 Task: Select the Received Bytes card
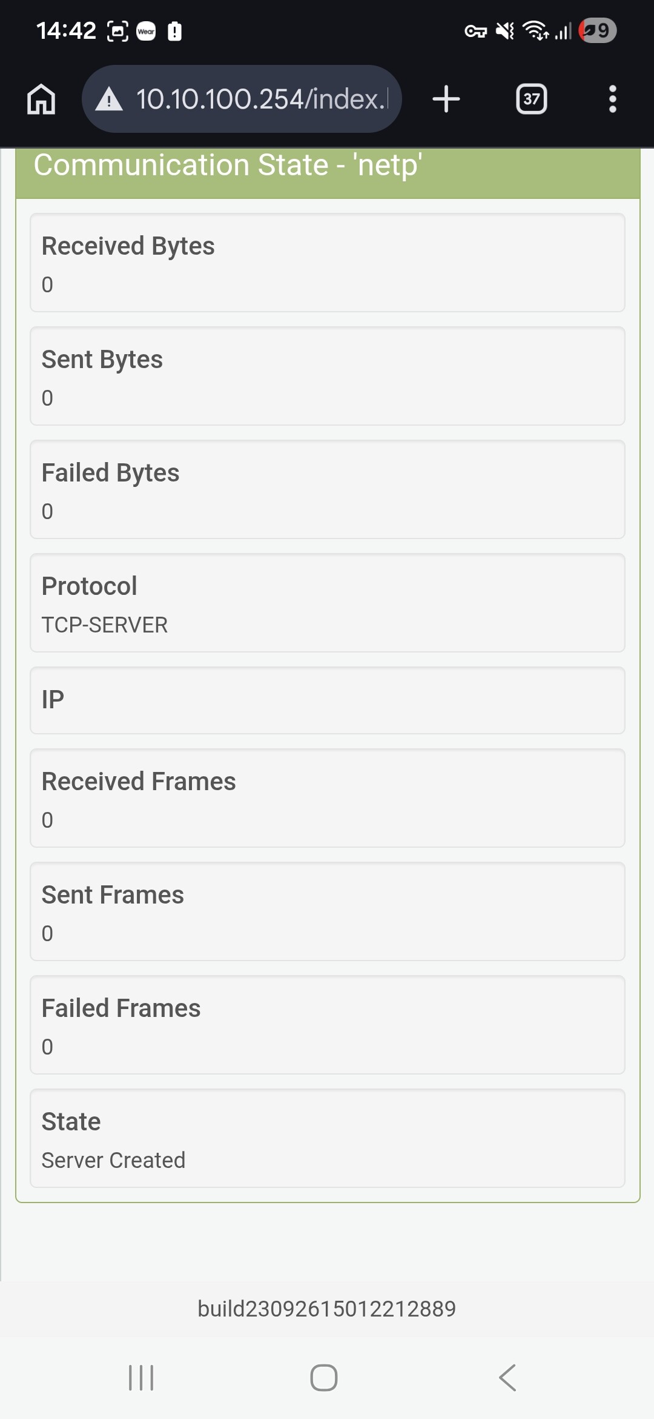pos(327,263)
